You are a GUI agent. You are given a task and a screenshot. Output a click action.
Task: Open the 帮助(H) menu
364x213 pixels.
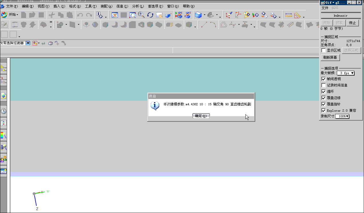(x=188, y=6)
